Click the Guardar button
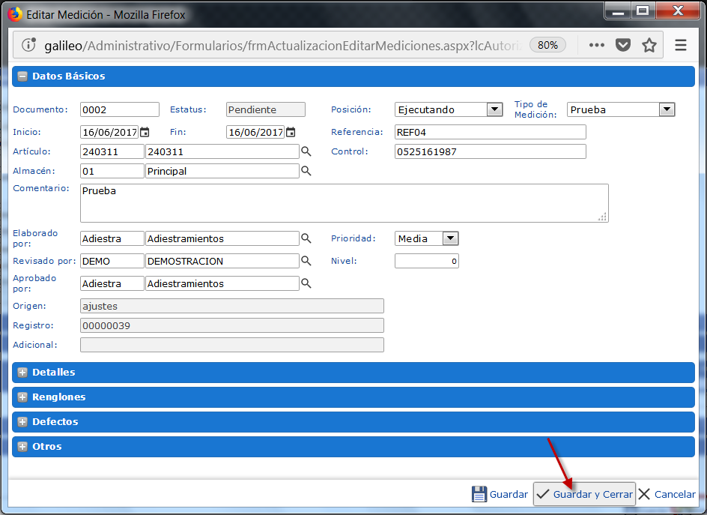 [x=500, y=495]
